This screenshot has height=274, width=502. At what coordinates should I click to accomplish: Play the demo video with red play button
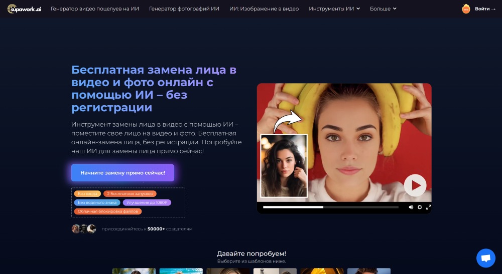click(x=415, y=185)
